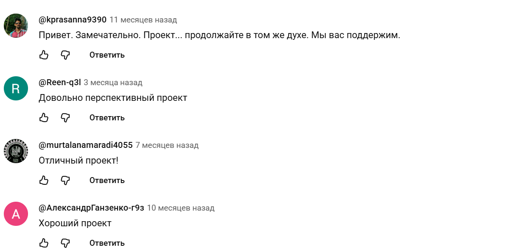Open the '7 месяцев назад' timestamp link
This screenshot has width=513, height=250.
(x=167, y=145)
